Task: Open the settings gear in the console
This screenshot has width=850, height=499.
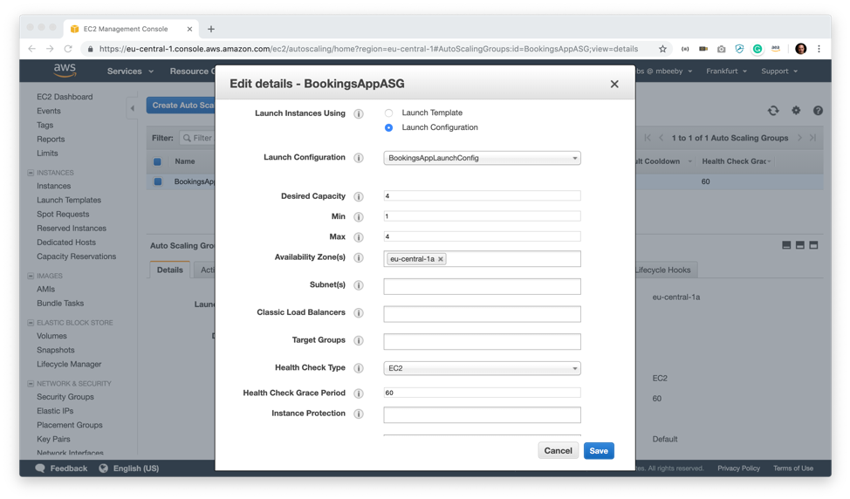Action: coord(796,111)
